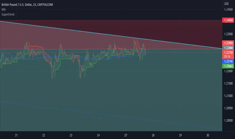Click the 1.22750 current price label
235x139 pixels.
[x=228, y=53]
